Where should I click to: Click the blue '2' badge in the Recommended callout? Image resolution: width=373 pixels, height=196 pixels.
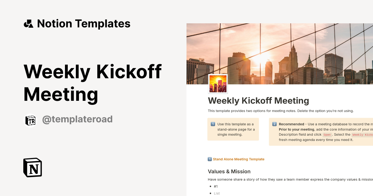pos(274,124)
